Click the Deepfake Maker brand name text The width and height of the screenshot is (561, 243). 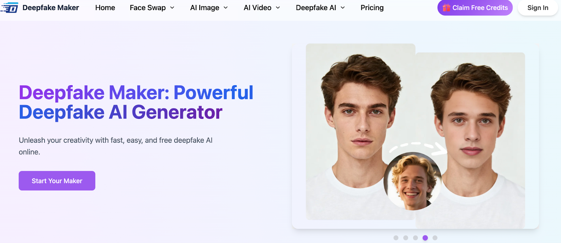(x=51, y=8)
